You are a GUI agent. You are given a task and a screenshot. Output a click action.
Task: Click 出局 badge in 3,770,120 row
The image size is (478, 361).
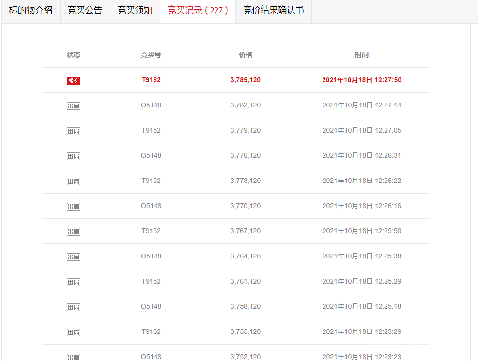[74, 207]
